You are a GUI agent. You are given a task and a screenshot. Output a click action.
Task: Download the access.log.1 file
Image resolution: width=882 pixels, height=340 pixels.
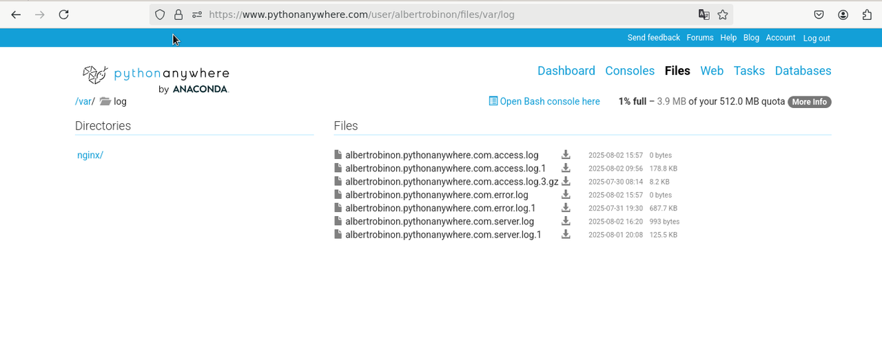click(x=566, y=168)
